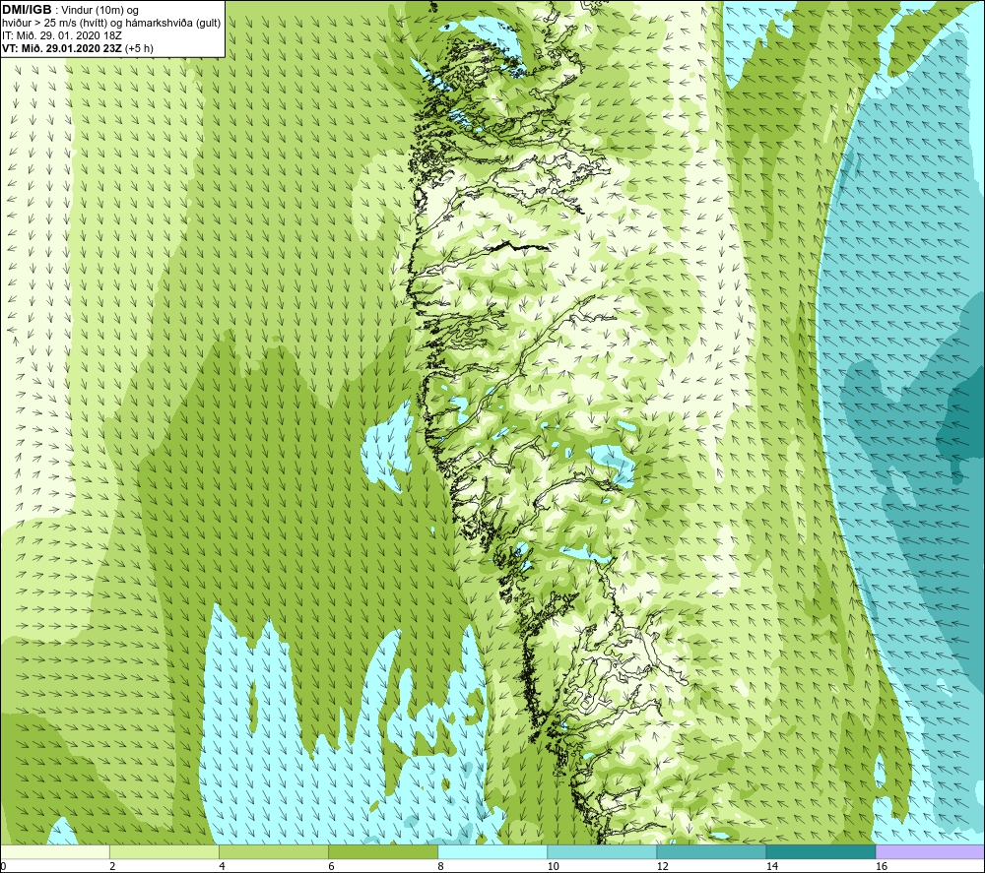Click the '8' tick label on scale
Image resolution: width=985 pixels, height=873 pixels.
(440, 866)
